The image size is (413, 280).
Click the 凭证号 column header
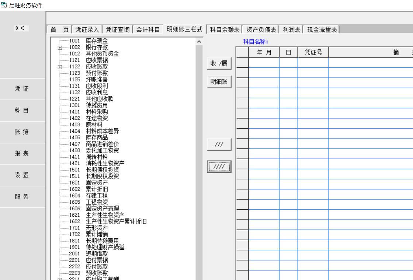tap(313, 53)
